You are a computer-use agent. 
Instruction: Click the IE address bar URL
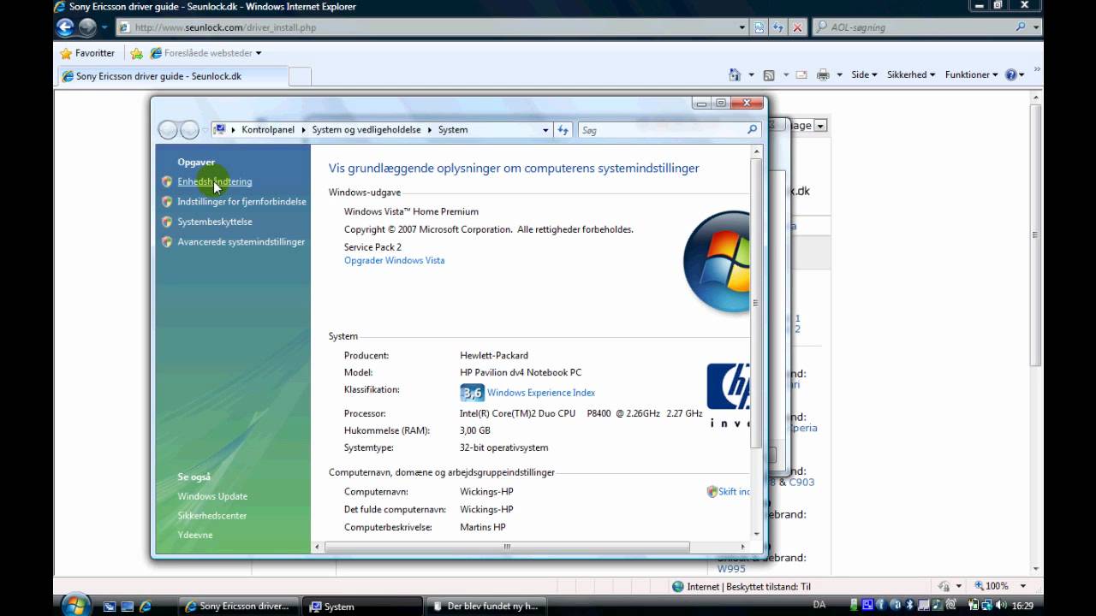tap(225, 27)
